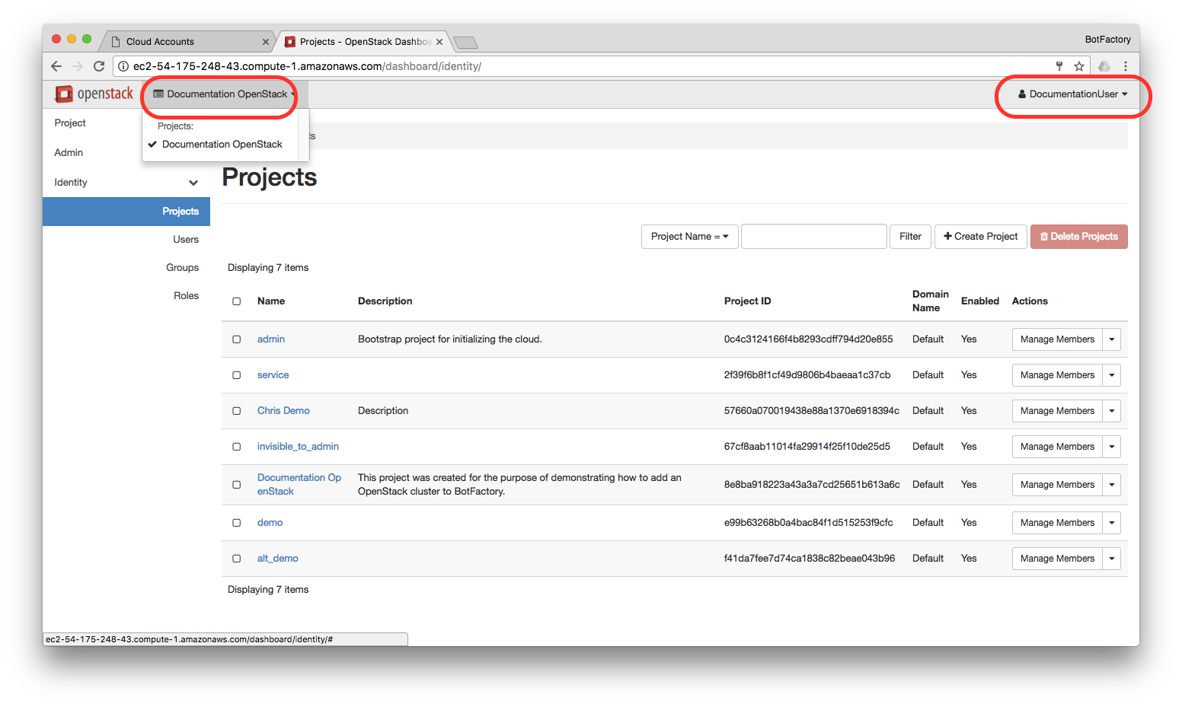Go to Groups in the Identity sidebar
This screenshot has height=707, width=1182.
point(183,268)
